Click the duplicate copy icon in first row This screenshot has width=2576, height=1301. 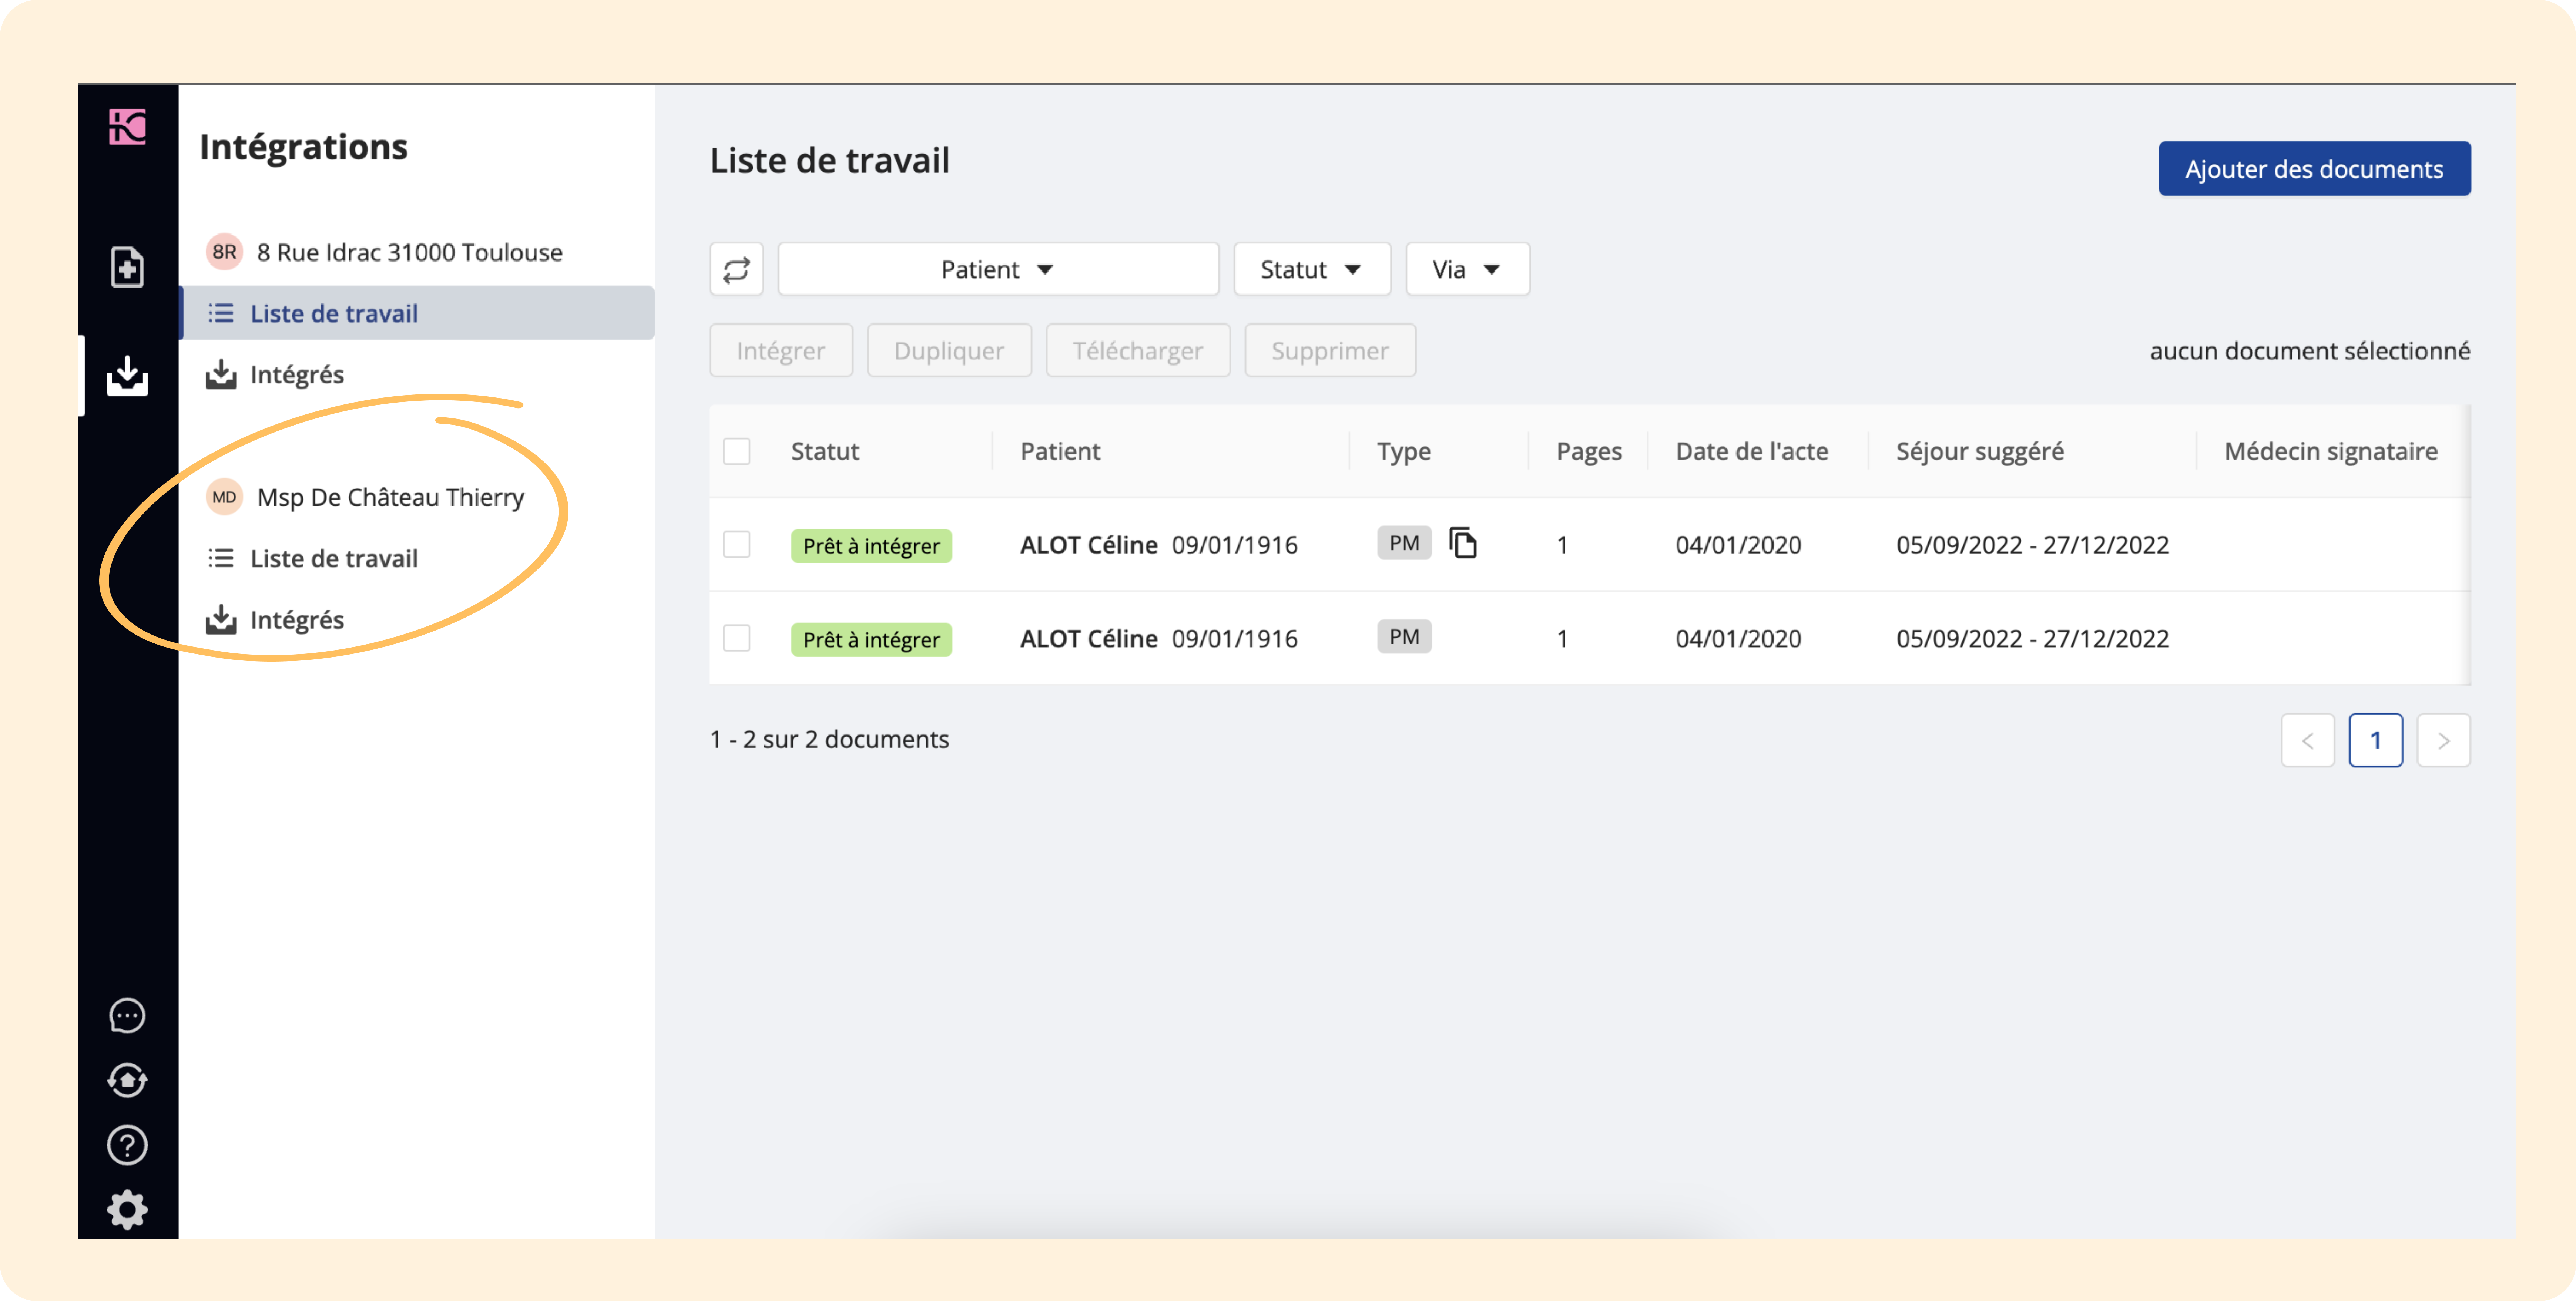[1463, 543]
